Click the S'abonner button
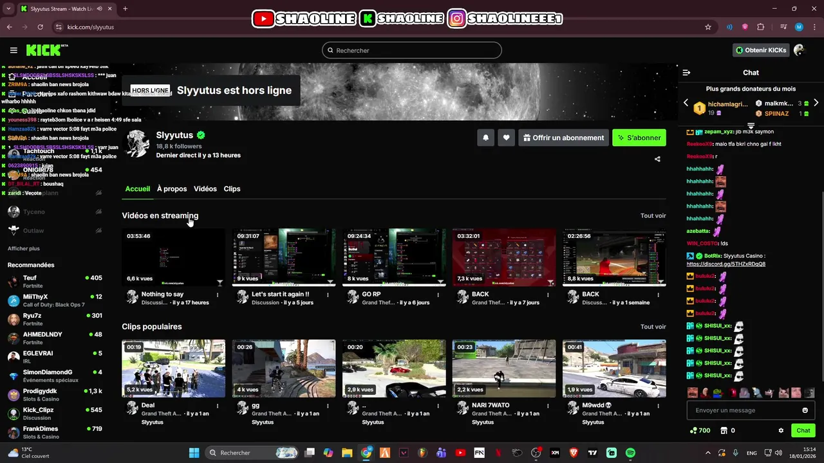 coord(639,138)
